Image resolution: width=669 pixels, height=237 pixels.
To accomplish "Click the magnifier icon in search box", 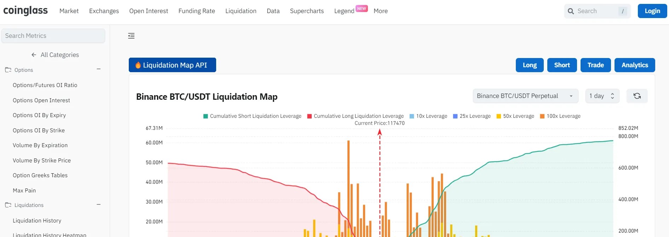I will [571, 11].
